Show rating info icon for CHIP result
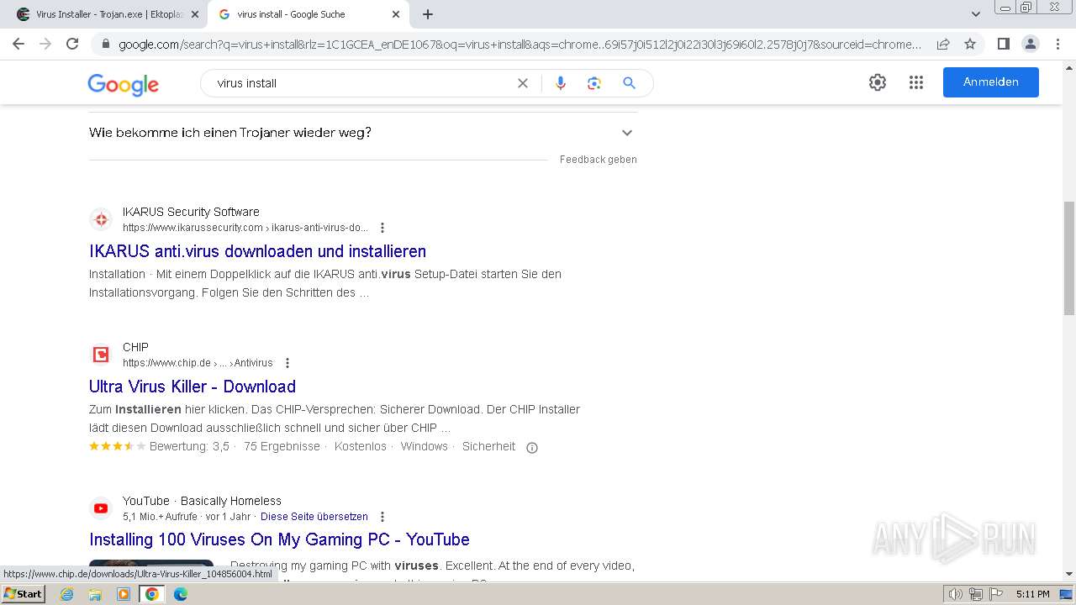 coord(531,447)
